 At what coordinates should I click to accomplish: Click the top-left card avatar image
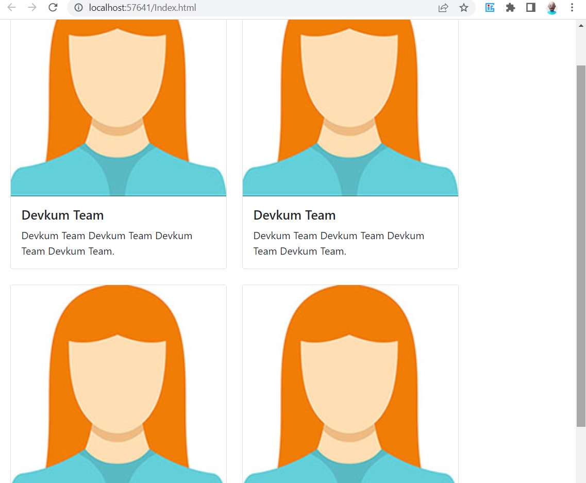119,108
